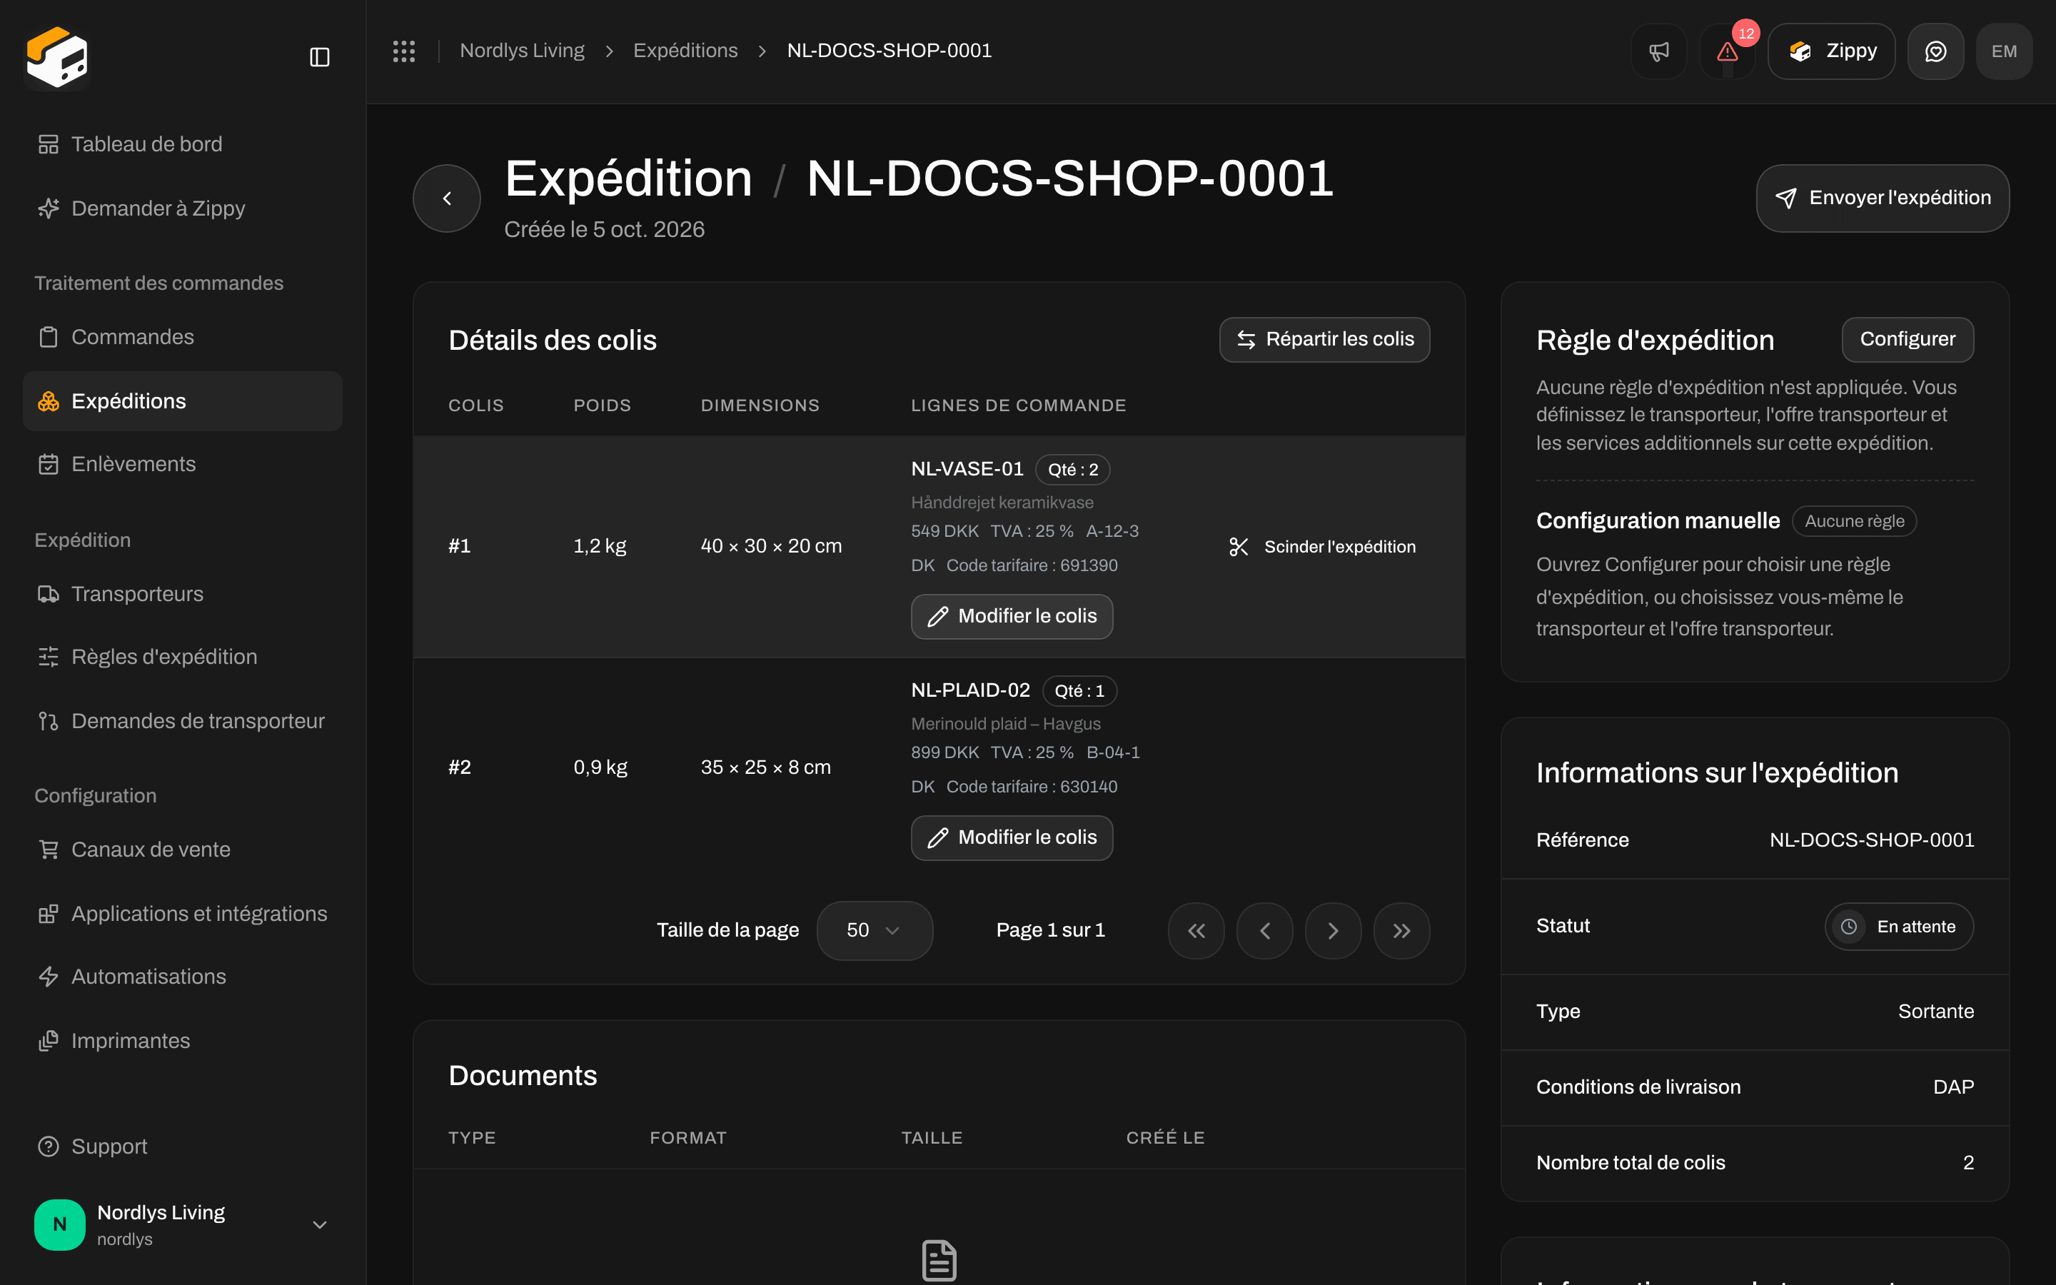2056x1285 pixels.
Task: Open Automatisations in sidebar
Action: (183, 977)
